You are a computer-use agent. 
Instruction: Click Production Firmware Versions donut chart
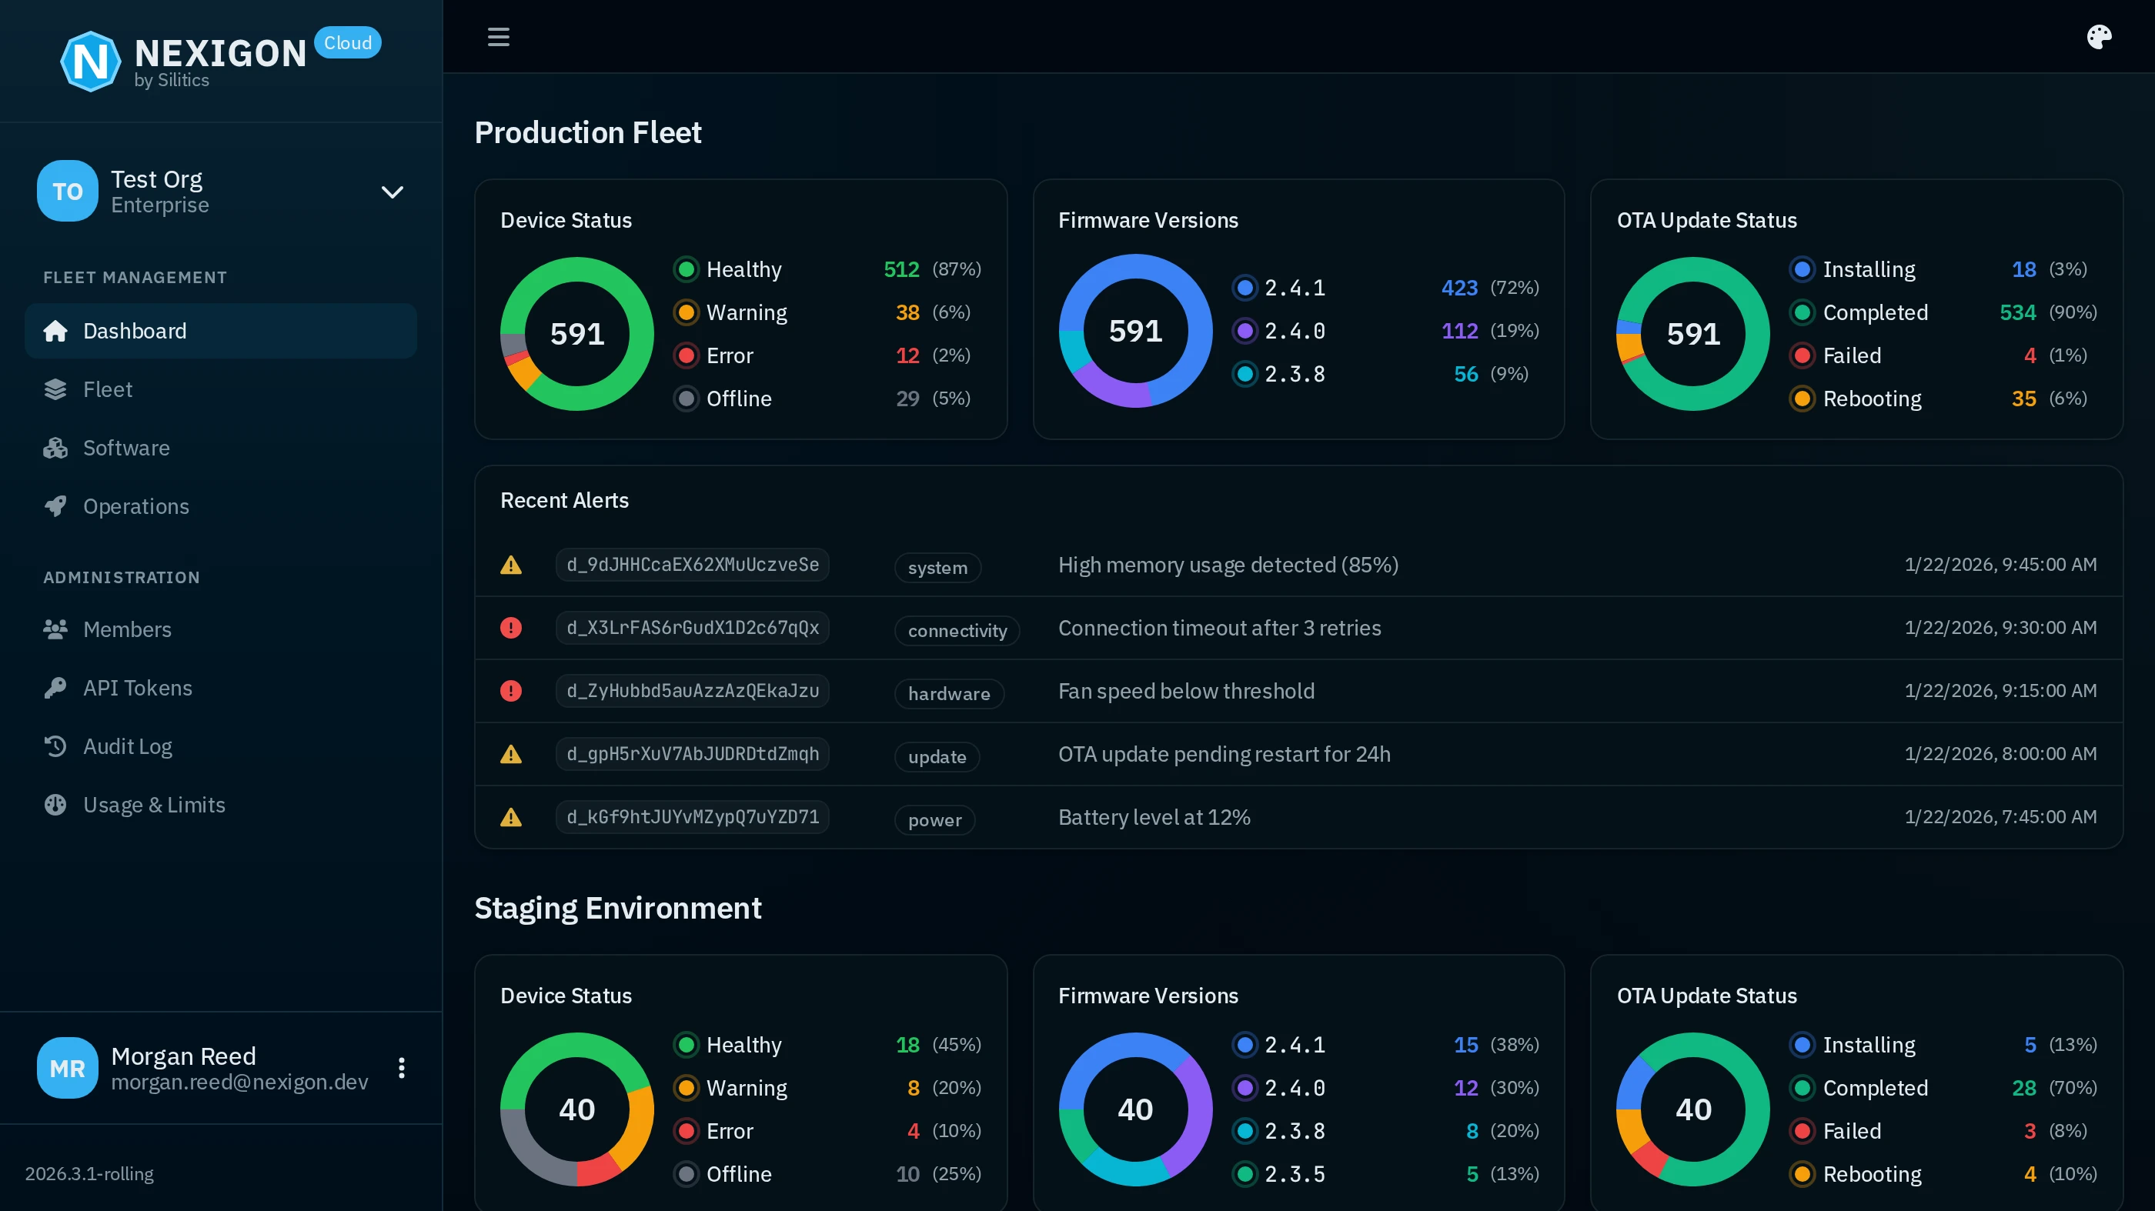click(1135, 331)
